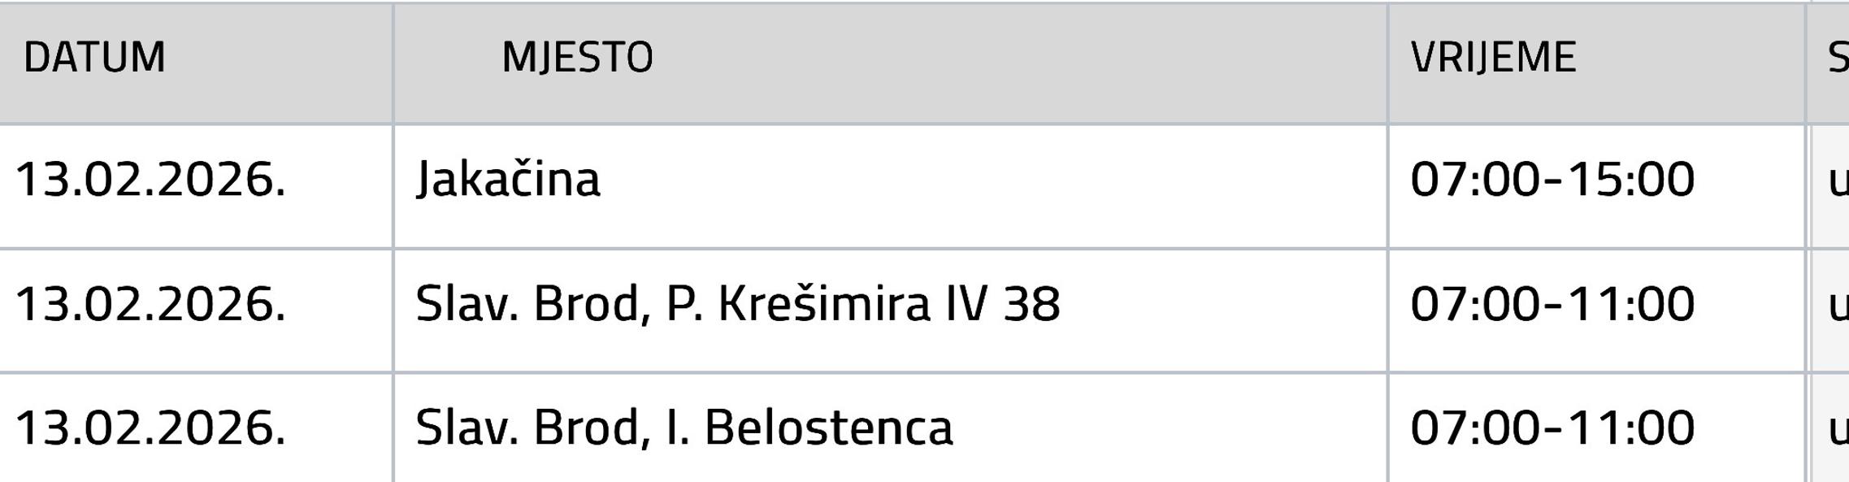This screenshot has width=1849, height=482.
Task: Click the partially visible header after VRIJEME
Action: point(1837,58)
